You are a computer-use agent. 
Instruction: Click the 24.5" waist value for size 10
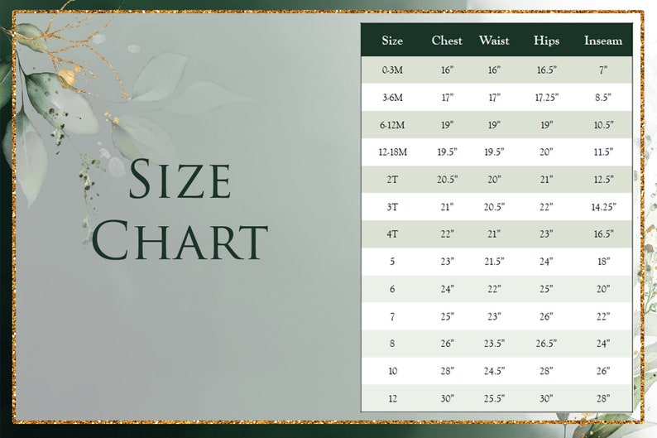494,371
